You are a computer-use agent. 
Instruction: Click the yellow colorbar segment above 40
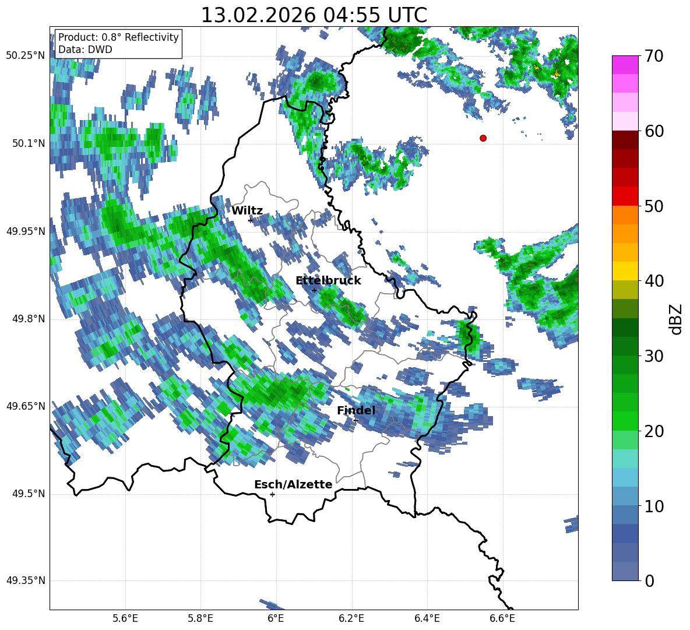(x=625, y=271)
